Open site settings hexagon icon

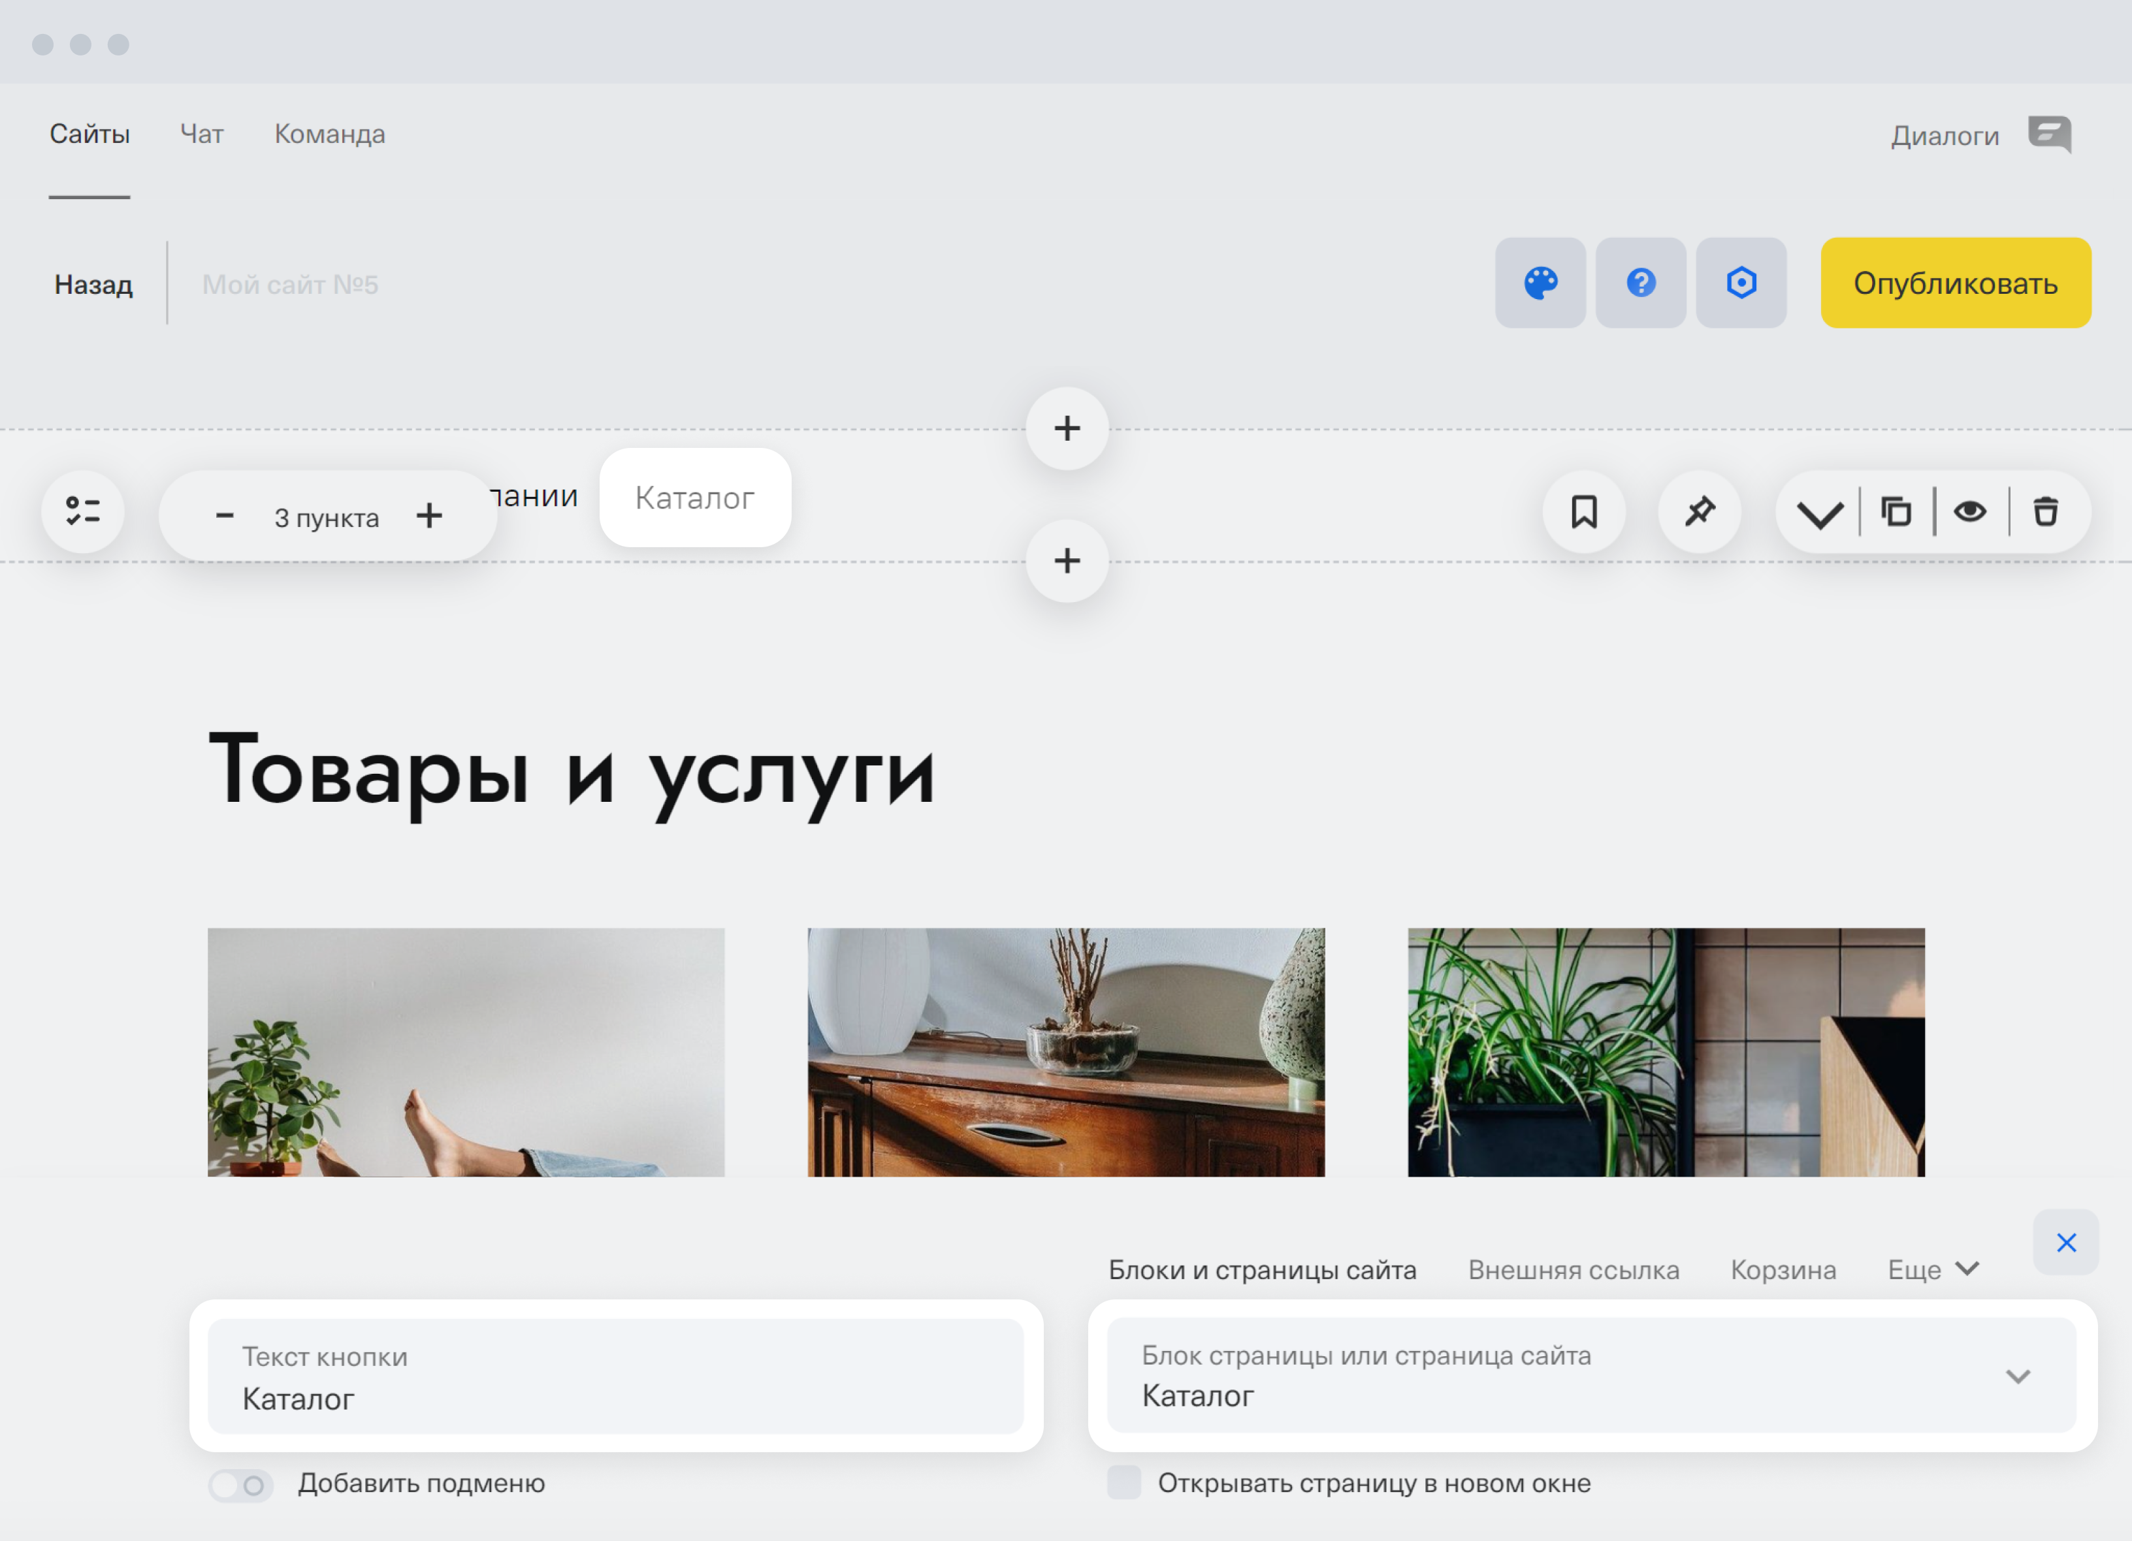[x=1741, y=283]
